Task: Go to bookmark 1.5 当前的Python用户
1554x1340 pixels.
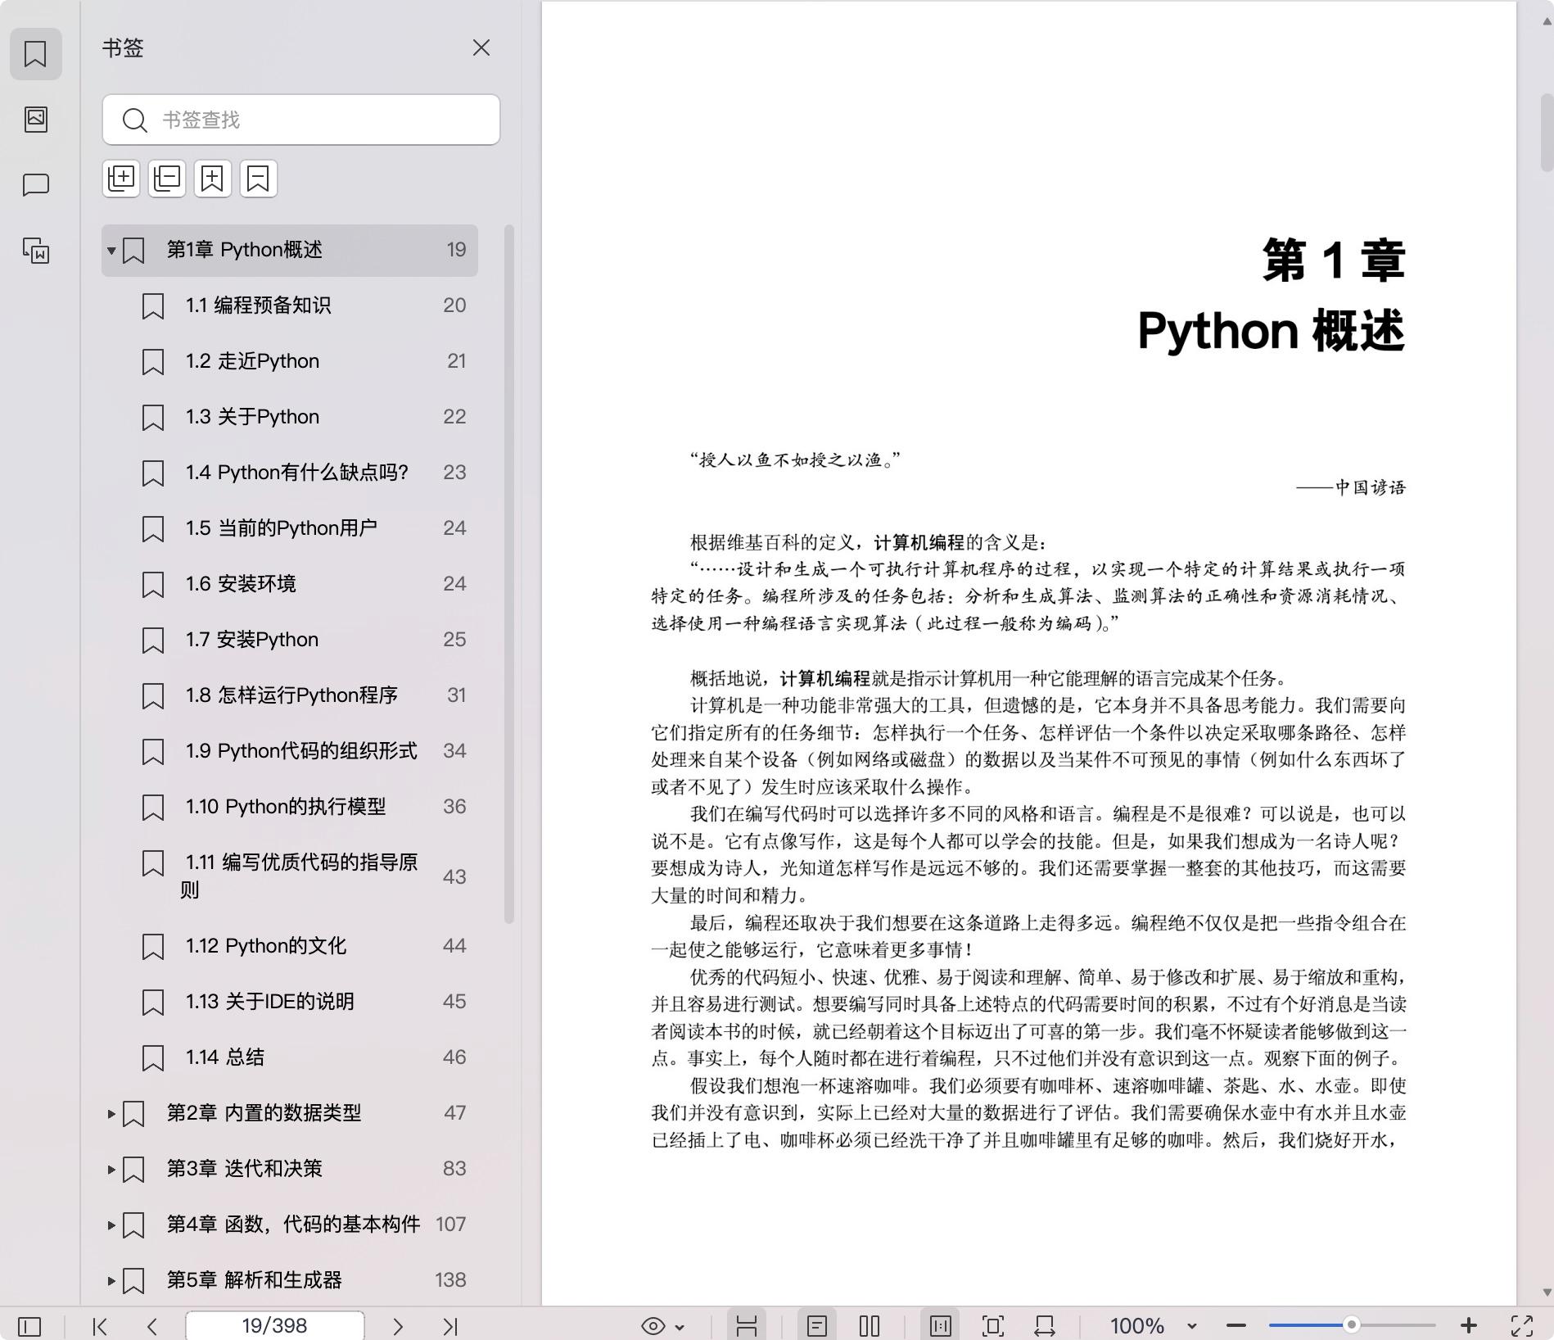Action: point(290,528)
